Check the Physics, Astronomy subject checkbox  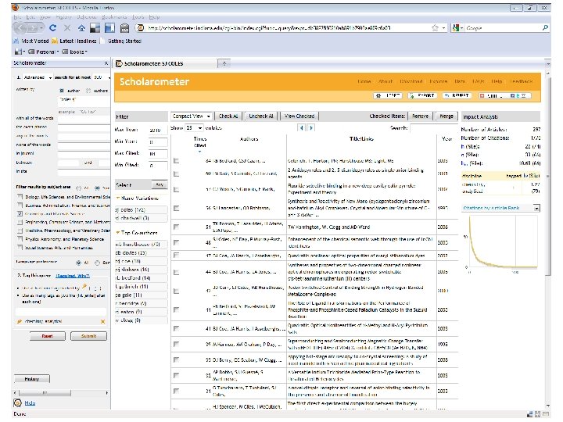(20, 238)
